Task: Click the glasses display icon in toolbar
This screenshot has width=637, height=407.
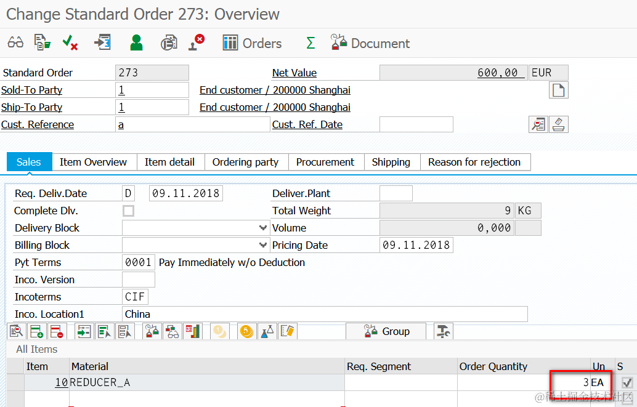Action: click(x=15, y=42)
